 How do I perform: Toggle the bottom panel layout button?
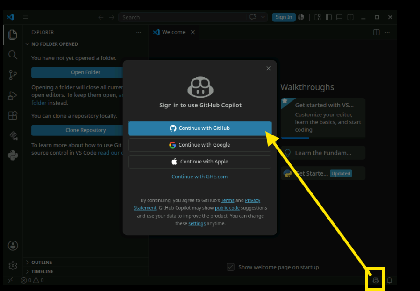[339, 17]
